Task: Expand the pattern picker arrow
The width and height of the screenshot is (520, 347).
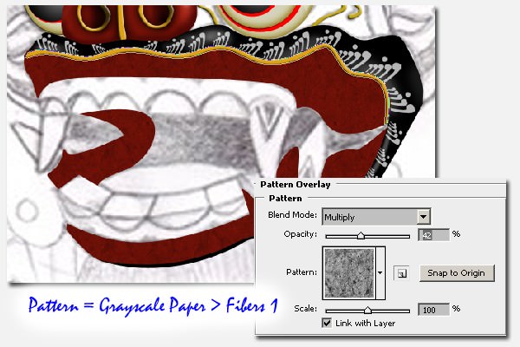Action: click(x=380, y=273)
